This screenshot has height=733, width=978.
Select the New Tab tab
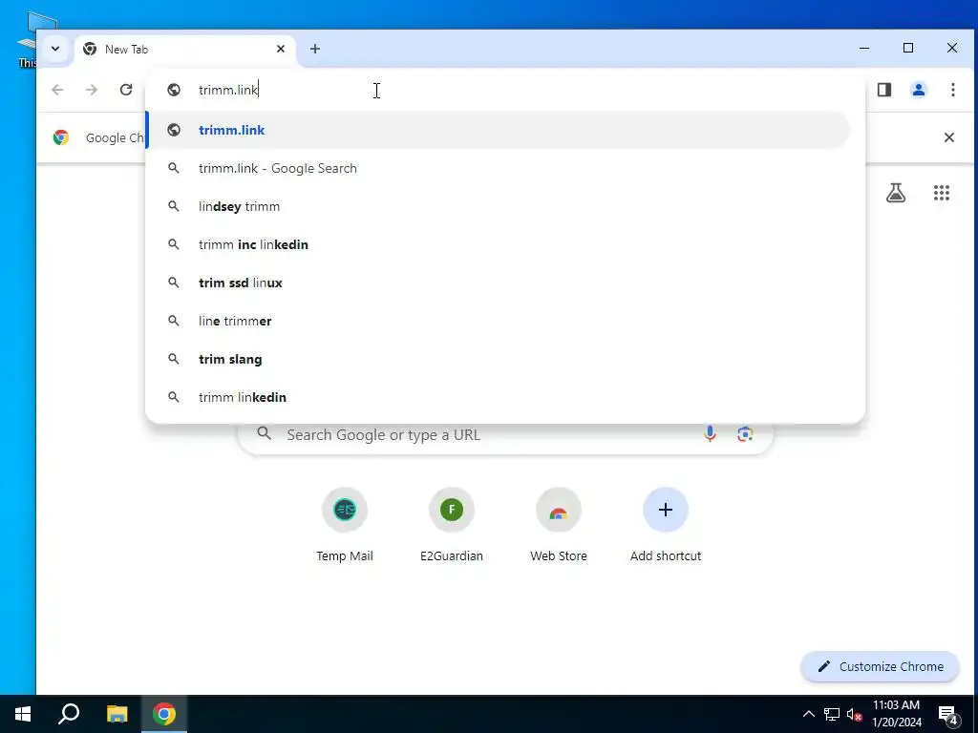pos(185,50)
